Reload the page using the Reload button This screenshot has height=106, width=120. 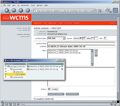[21, 10]
